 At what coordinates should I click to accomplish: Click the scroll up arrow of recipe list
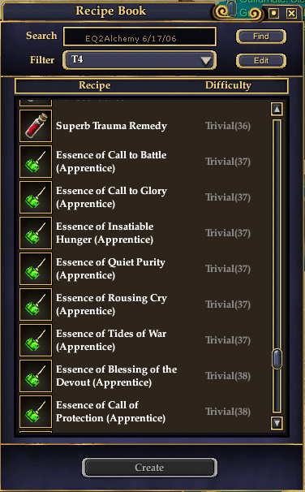(x=277, y=109)
